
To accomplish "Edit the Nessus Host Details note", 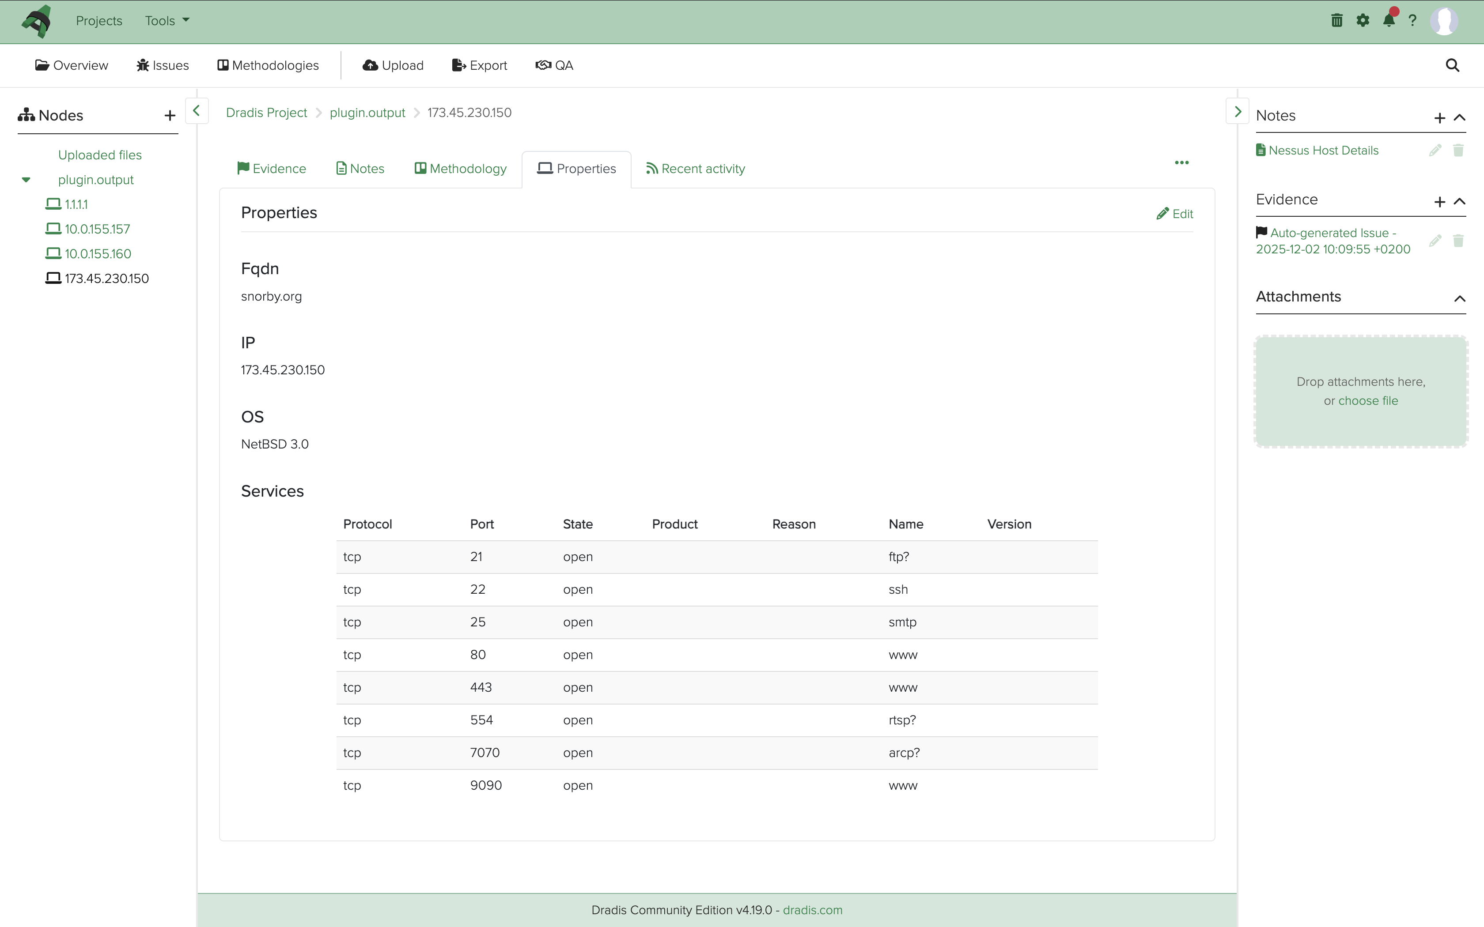I will click(1435, 150).
